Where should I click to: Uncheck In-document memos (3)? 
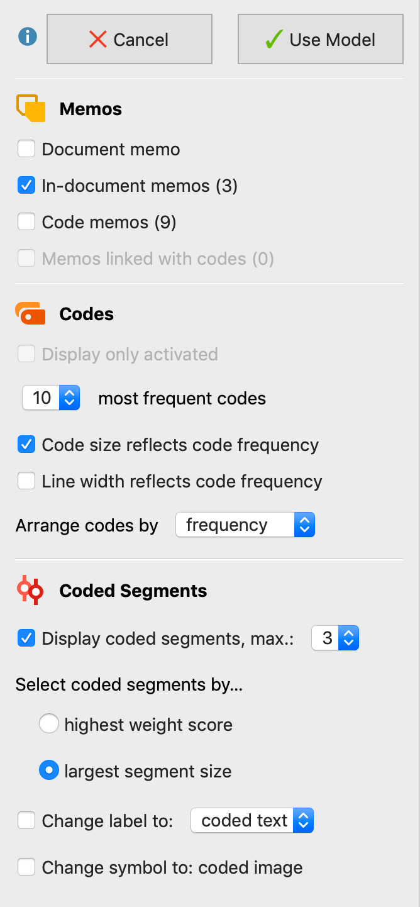click(x=26, y=185)
